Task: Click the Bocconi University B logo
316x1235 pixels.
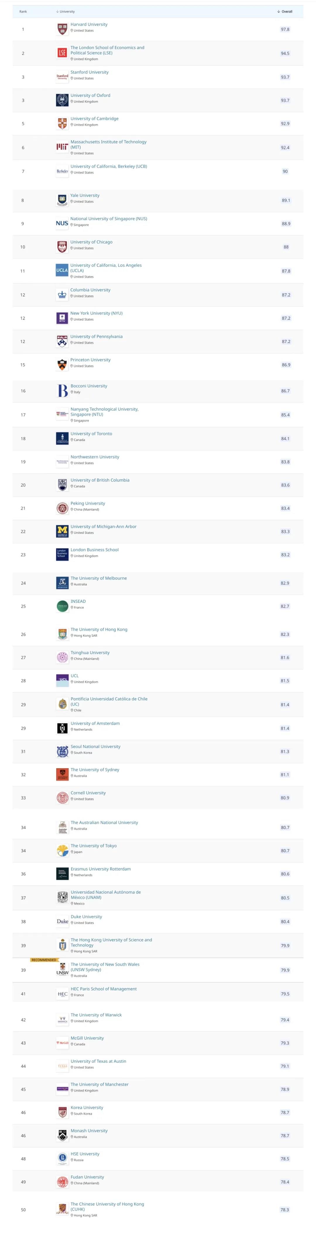Action: (x=62, y=391)
